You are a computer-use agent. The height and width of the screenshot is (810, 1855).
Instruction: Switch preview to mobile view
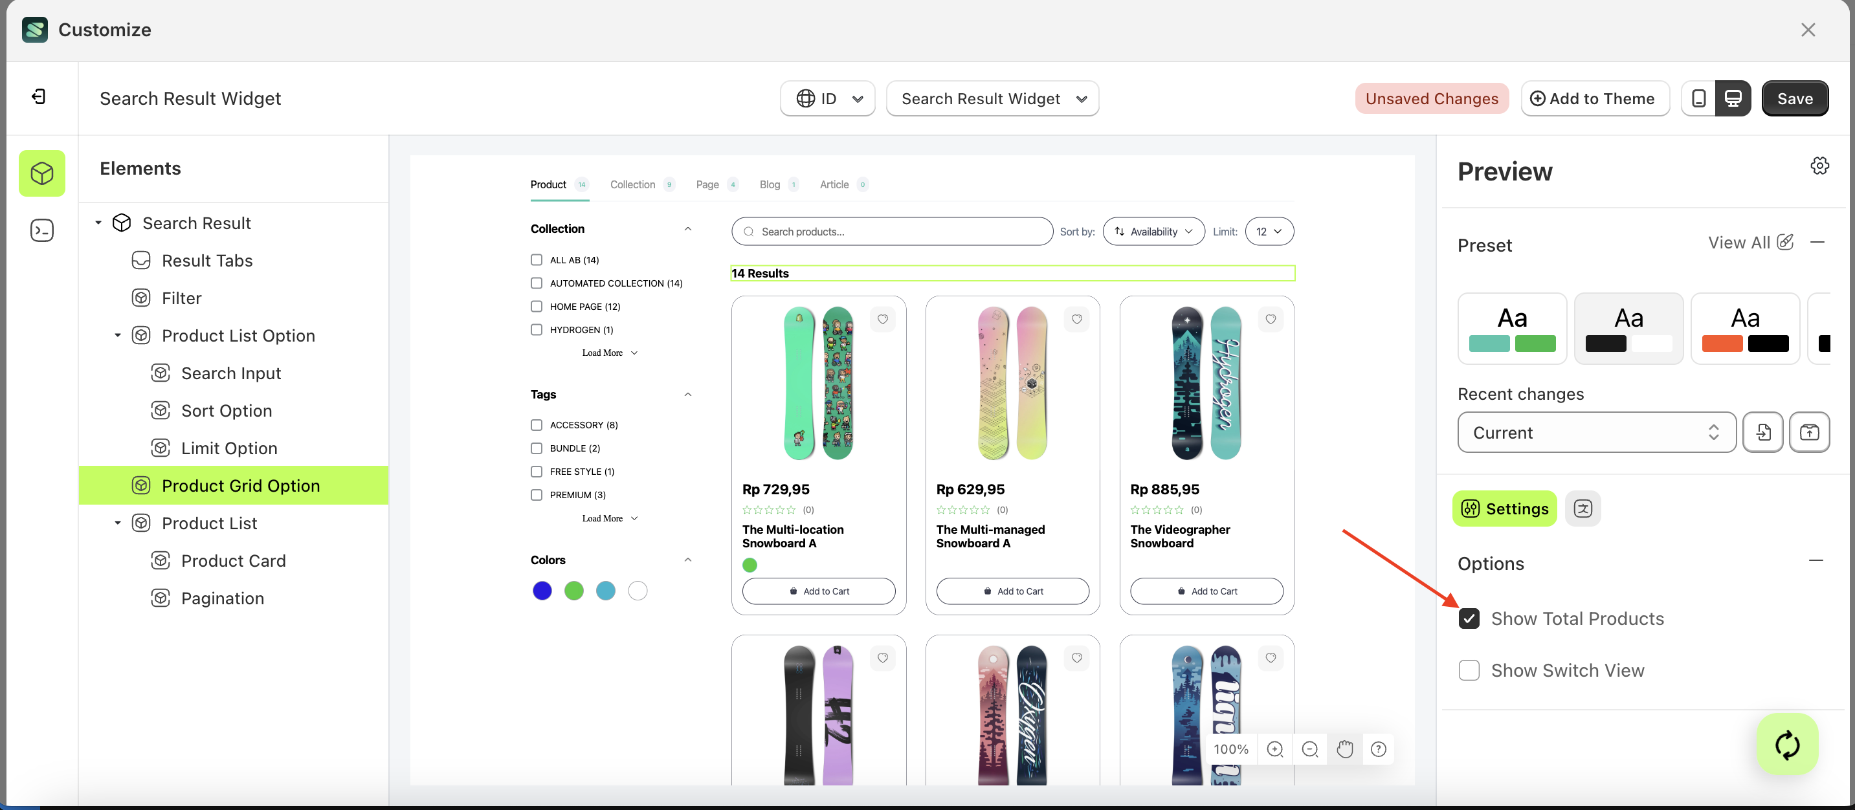tap(1699, 98)
